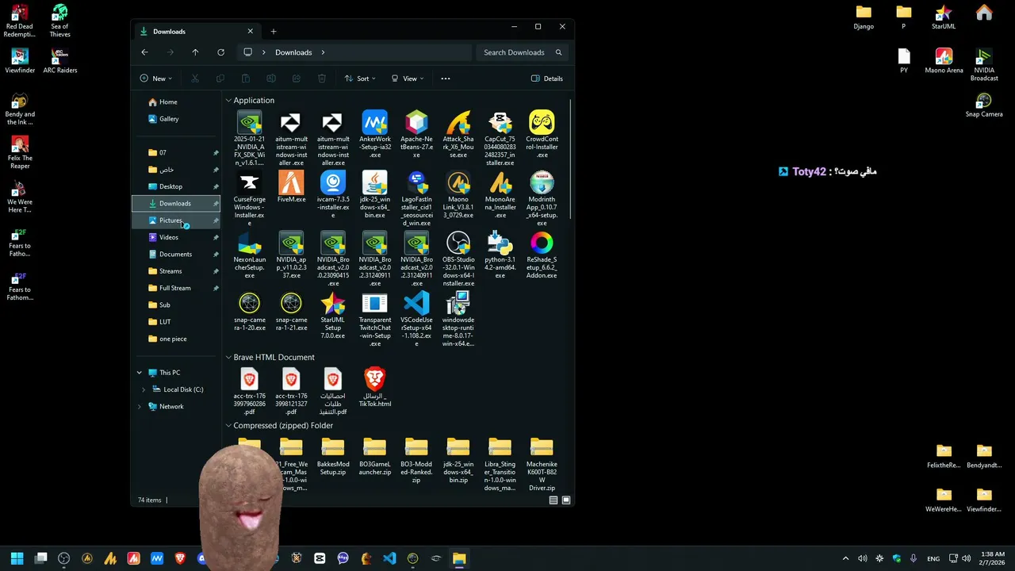The image size is (1015, 571).
Task: Select the ivcam-7.3.5-installer.exe file
Action: click(x=333, y=194)
